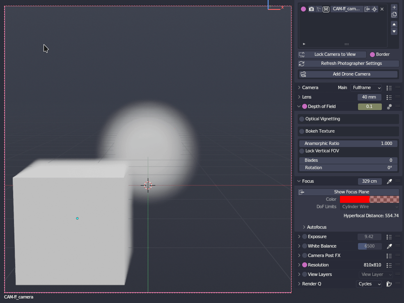Expand the camera list filter triangle

click(x=304, y=44)
